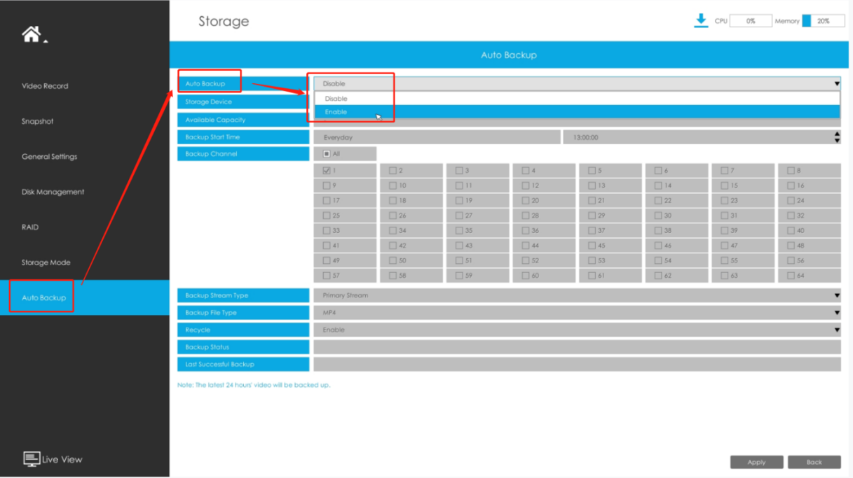Click the Available Capacity label

[243, 120]
